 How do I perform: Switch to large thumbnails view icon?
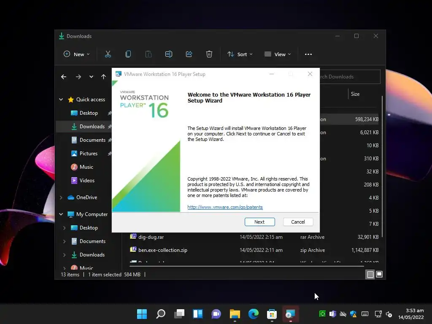tap(379, 274)
